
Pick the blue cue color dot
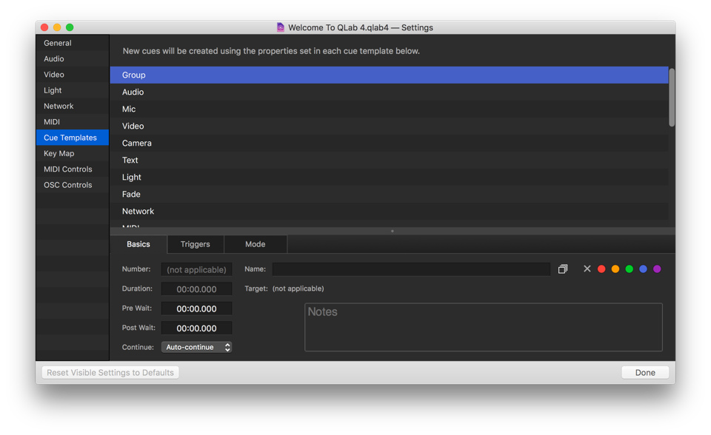643,269
